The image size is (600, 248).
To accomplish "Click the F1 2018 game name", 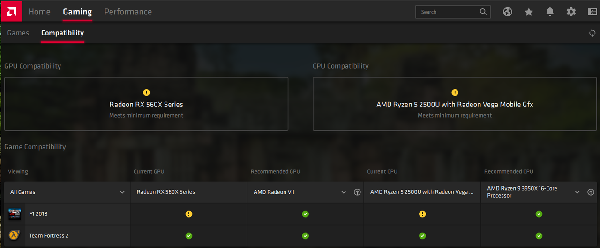I will [38, 214].
